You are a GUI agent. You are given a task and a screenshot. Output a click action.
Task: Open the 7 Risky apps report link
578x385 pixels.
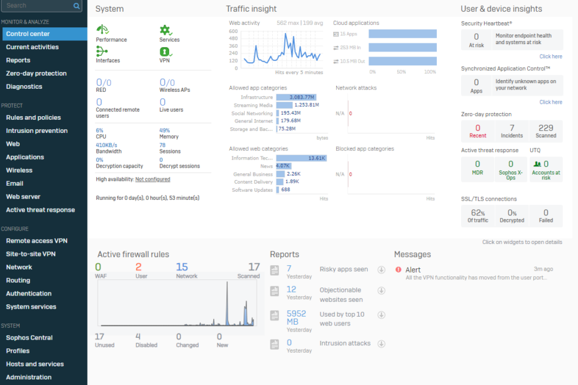point(289,269)
